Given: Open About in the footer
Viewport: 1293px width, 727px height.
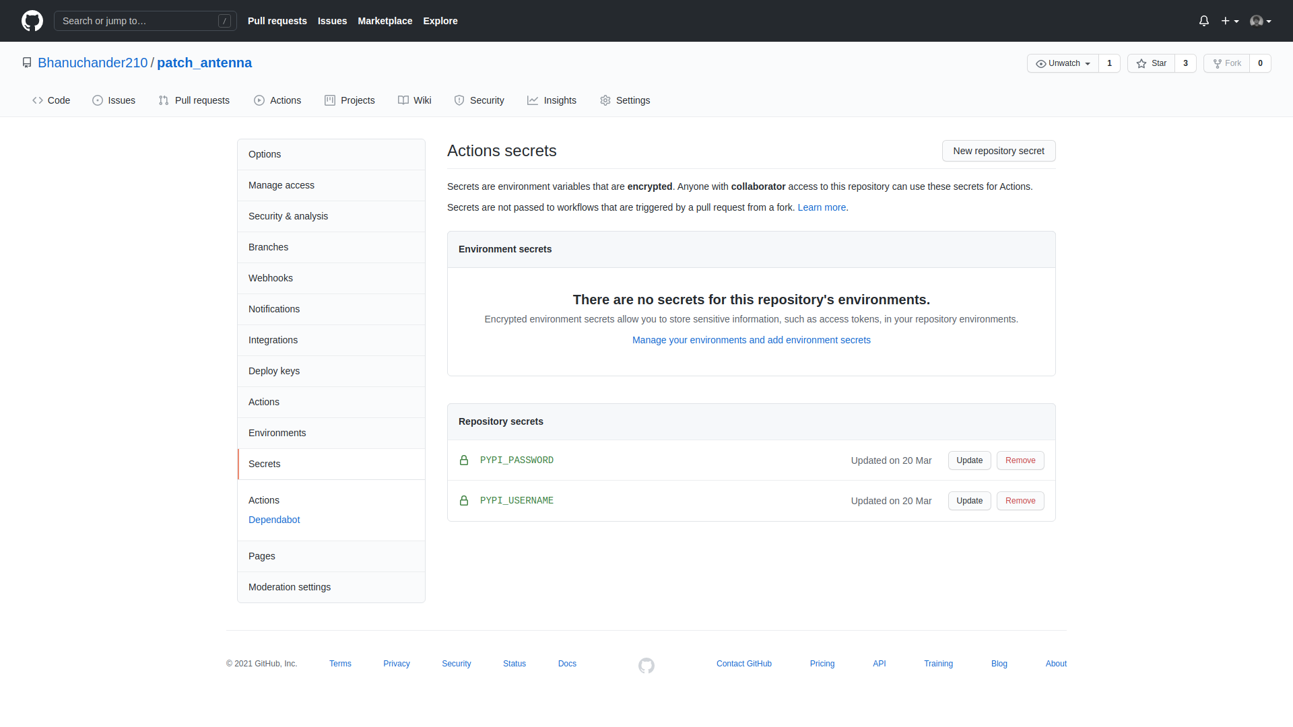Looking at the screenshot, I should (1056, 664).
